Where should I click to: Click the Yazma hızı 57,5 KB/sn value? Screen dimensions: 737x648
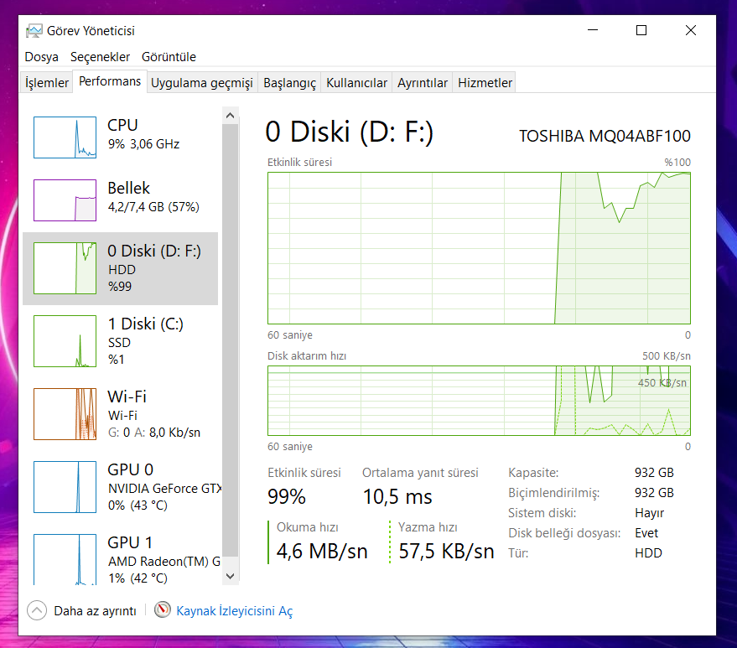446,552
